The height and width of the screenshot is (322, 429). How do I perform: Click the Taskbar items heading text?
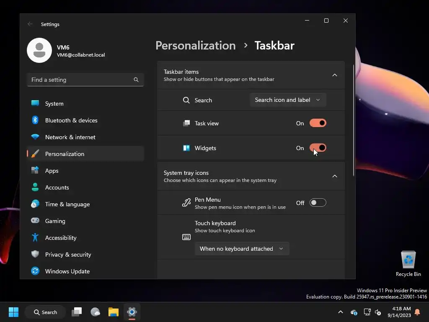point(181,72)
